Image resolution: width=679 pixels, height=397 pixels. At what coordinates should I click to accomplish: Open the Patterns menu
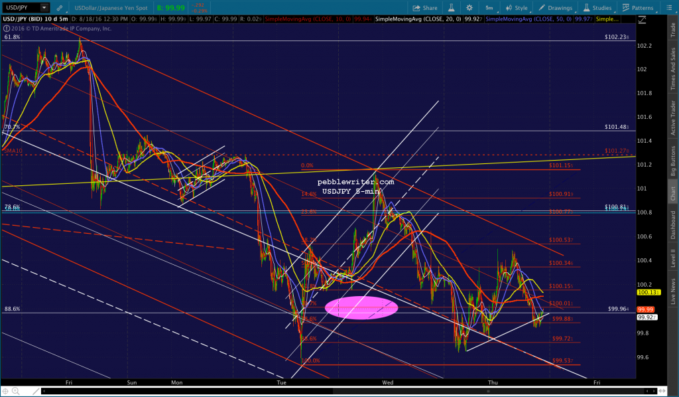[638, 8]
